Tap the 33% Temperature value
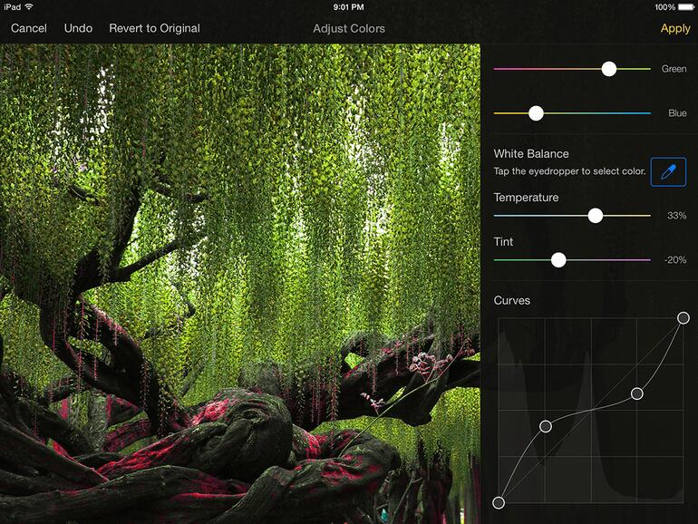698x524 pixels. [x=676, y=216]
